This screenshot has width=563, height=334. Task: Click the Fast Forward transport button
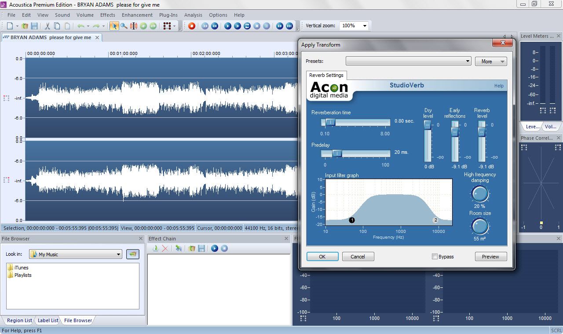280,26
